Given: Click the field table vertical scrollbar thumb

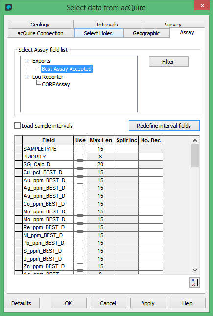Looking at the screenshot, I should point(195,156).
